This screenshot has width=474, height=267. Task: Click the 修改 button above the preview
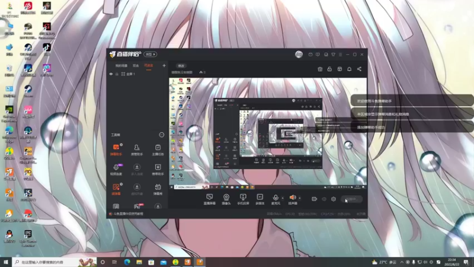point(181,66)
